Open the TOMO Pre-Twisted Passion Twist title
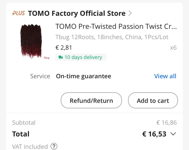The height and width of the screenshot is (150, 189). click(x=116, y=26)
